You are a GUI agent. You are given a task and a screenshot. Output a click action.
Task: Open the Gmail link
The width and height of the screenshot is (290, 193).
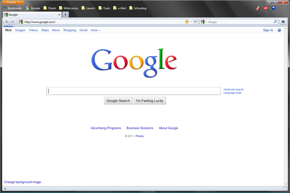83,30
